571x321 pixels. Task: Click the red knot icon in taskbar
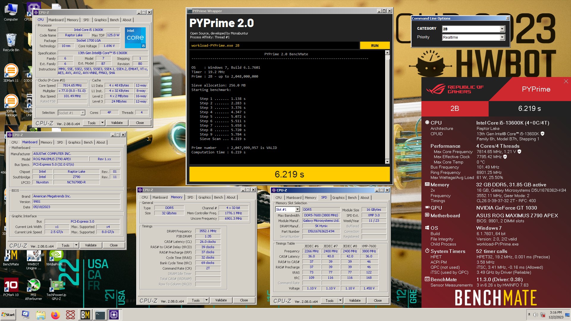point(70,314)
